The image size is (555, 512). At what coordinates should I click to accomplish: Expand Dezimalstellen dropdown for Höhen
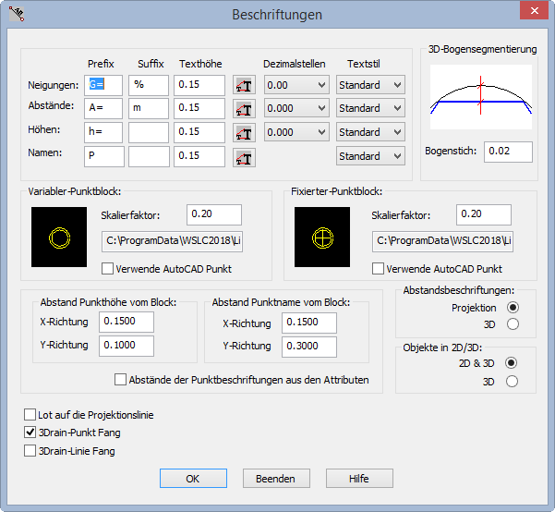point(296,132)
